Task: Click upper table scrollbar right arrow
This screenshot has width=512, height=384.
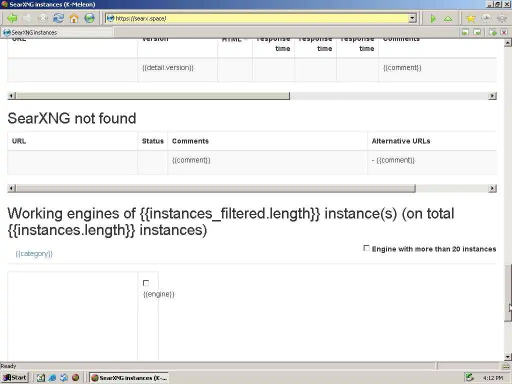Action: [x=492, y=95]
